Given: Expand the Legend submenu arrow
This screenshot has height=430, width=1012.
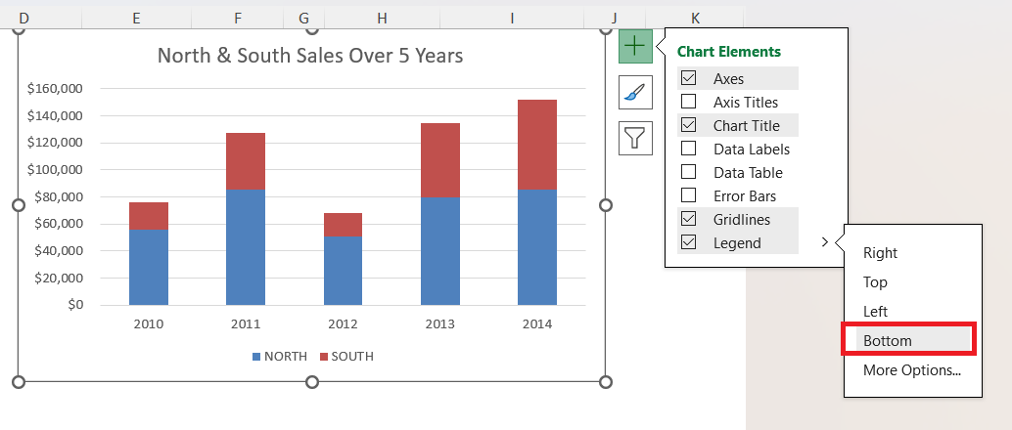Looking at the screenshot, I should [825, 242].
